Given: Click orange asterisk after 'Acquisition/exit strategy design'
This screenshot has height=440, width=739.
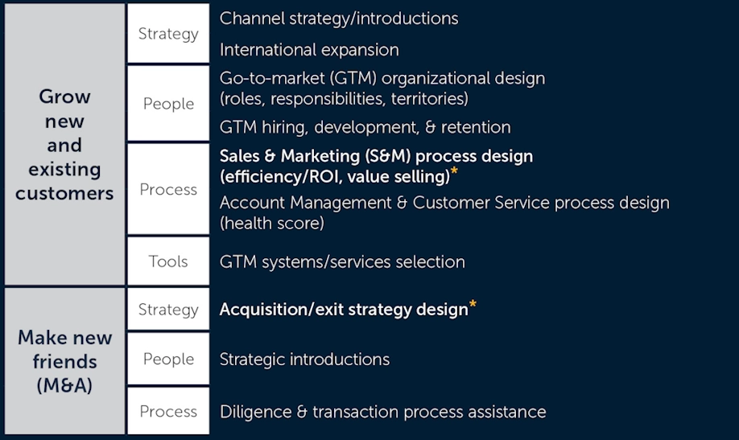Looking at the screenshot, I should point(473,306).
